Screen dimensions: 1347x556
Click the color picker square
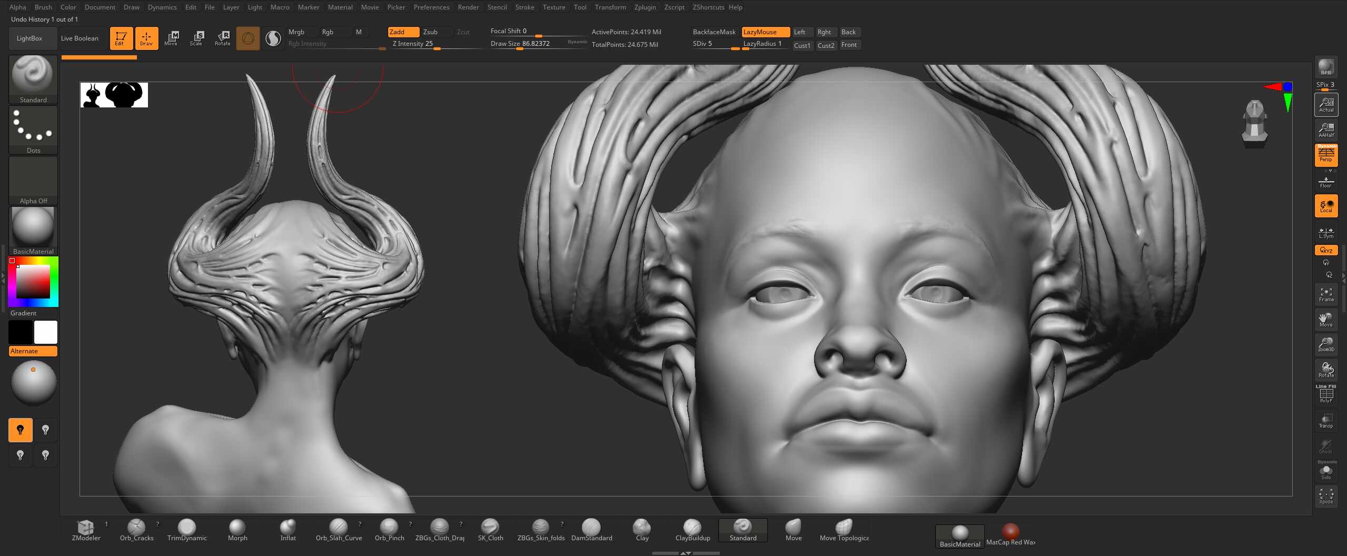coord(33,282)
